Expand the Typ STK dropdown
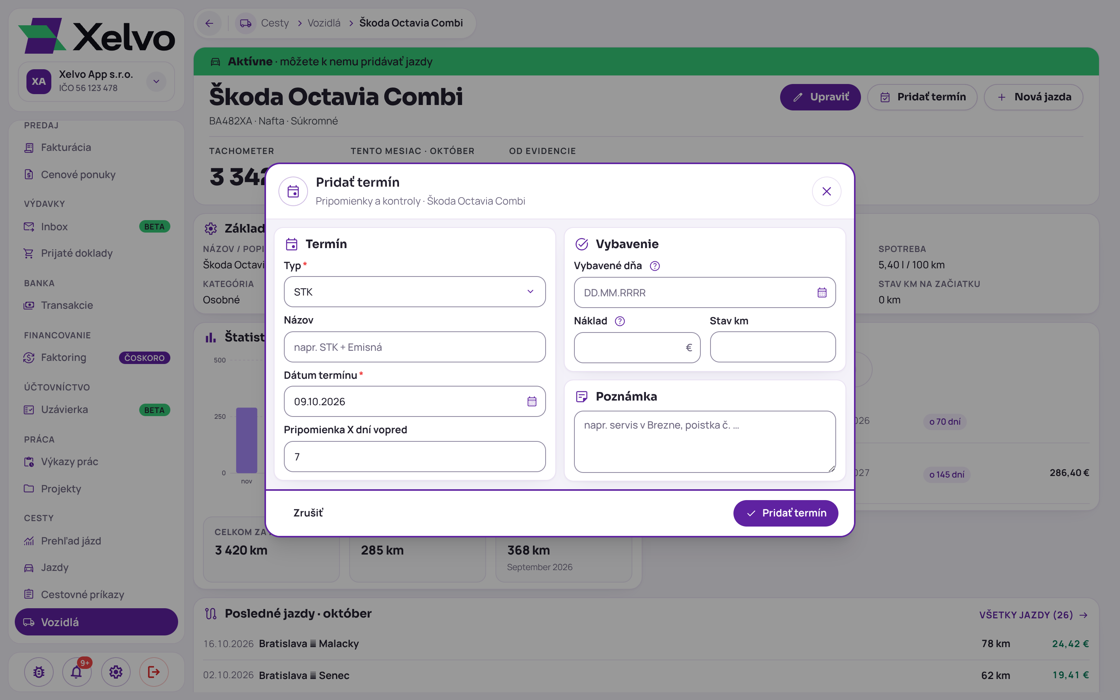 [x=414, y=292]
